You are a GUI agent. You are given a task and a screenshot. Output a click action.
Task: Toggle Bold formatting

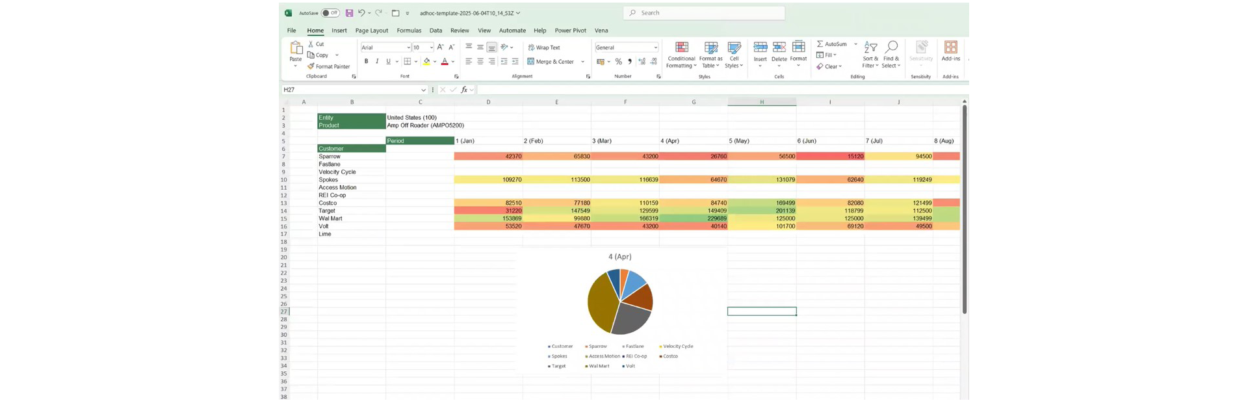pyautogui.click(x=366, y=62)
